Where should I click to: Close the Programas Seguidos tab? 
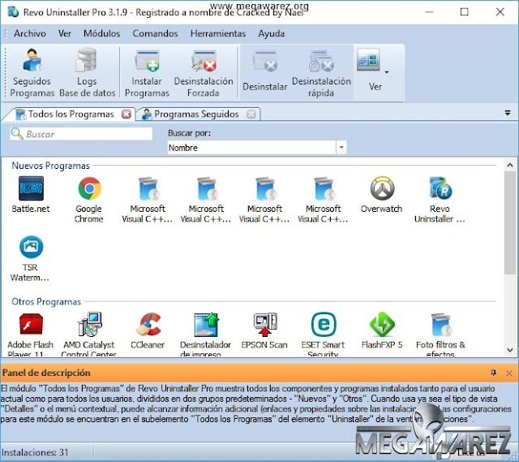tap(251, 114)
